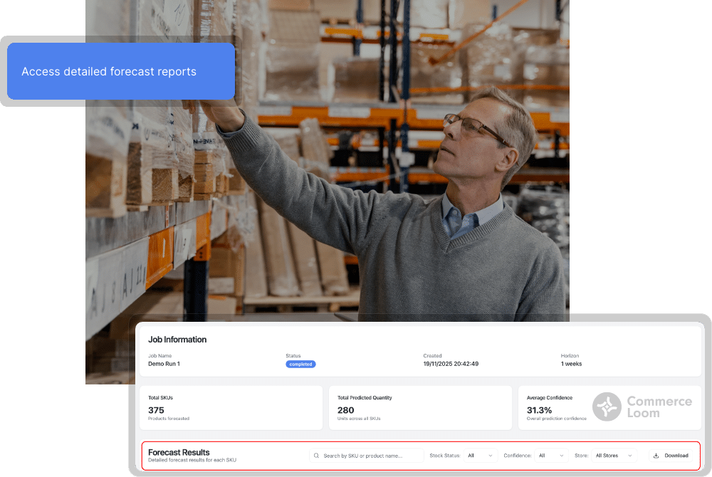
Task: Click the Forecast Results heading
Action: 179,452
